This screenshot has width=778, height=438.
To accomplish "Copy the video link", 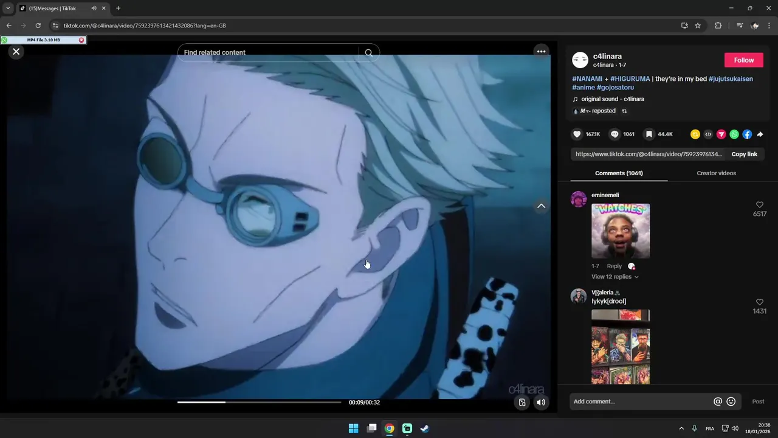I will pos(744,155).
